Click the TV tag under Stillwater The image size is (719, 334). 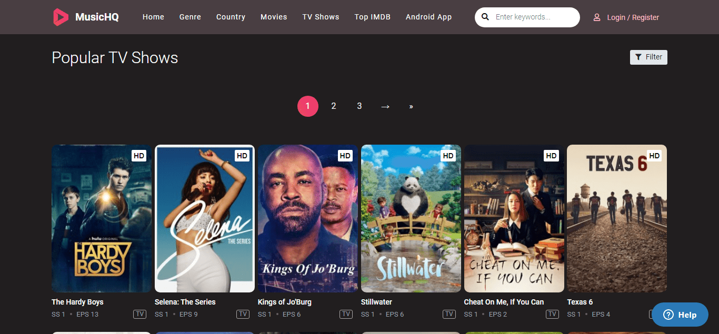coord(449,315)
